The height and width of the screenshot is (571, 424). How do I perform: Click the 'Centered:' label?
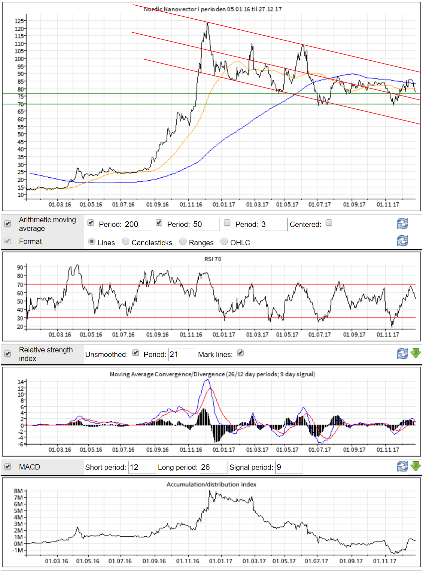[306, 224]
